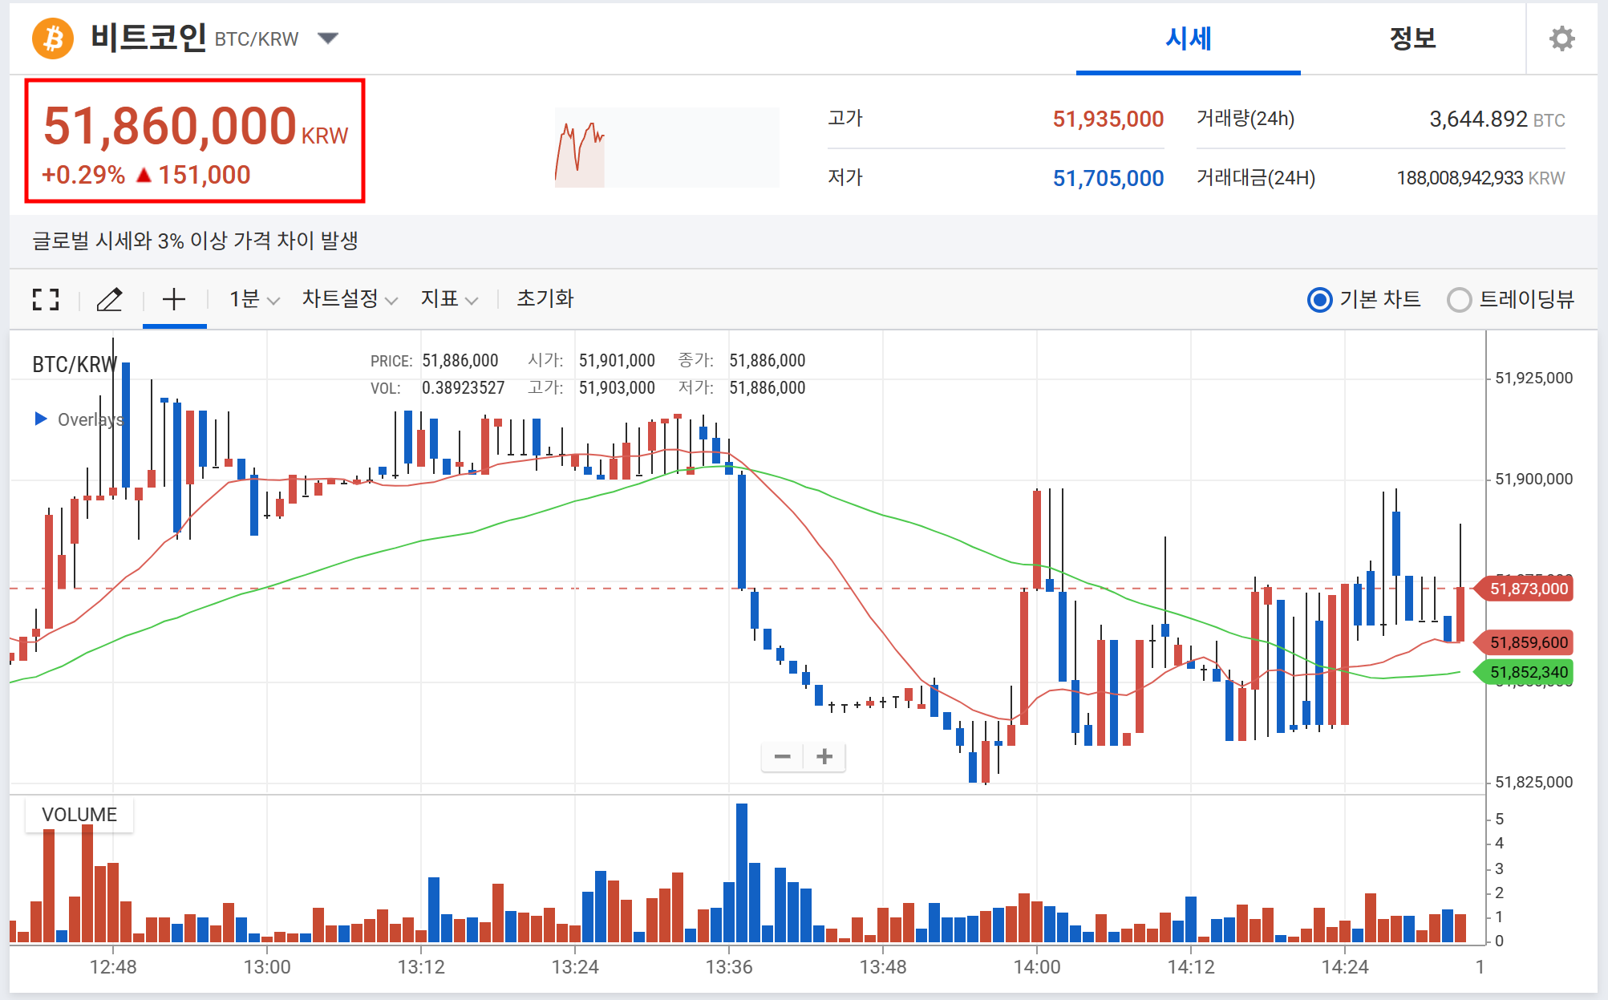Click the 초기화 reset button
This screenshot has height=1000, width=1608.
(x=545, y=299)
